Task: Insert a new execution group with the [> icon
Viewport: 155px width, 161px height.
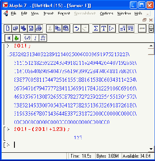Action: tap(112, 28)
